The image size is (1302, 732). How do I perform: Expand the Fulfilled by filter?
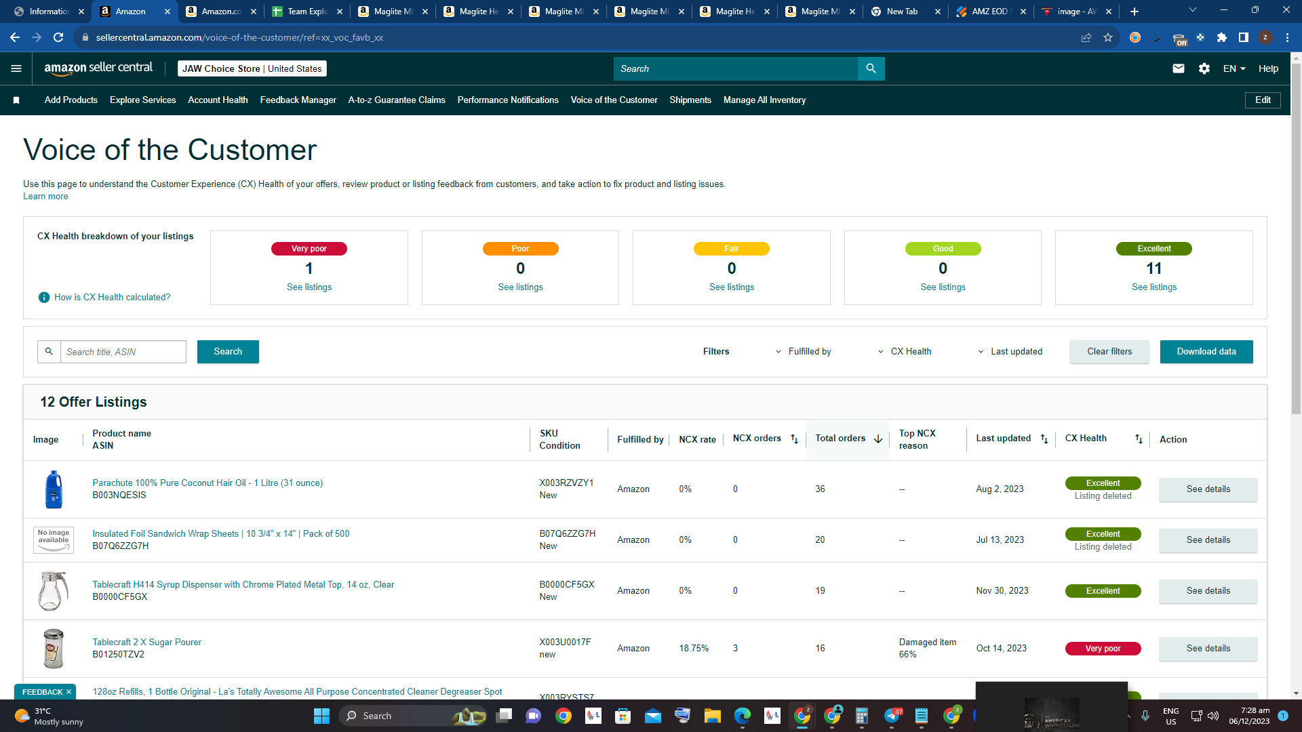point(803,352)
